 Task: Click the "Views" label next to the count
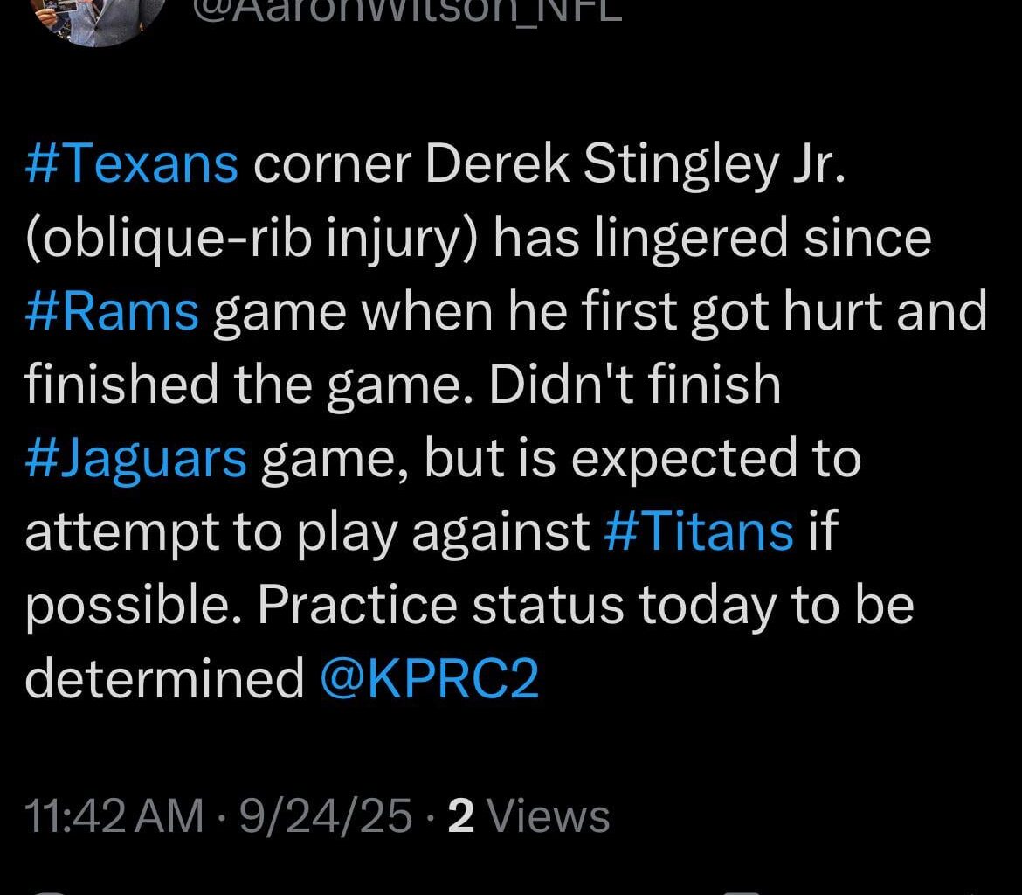550,816
